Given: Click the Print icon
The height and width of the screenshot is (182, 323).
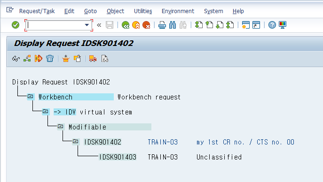Looking at the screenshot, I should click(x=162, y=25).
